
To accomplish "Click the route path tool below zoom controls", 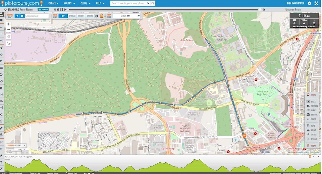I will (x=9, y=43).
